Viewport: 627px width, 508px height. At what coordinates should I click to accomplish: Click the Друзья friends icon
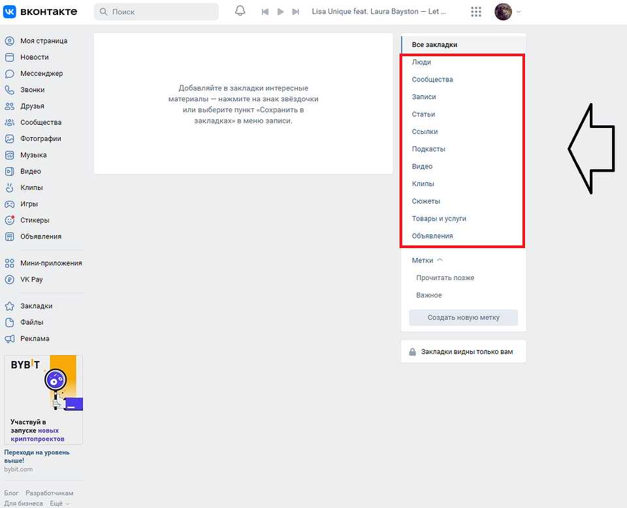tap(10, 106)
